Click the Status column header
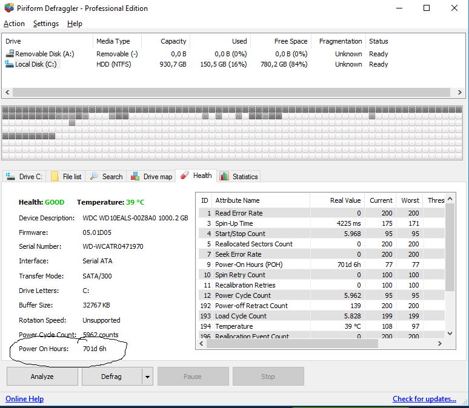The height and width of the screenshot is (408, 469). [x=378, y=41]
